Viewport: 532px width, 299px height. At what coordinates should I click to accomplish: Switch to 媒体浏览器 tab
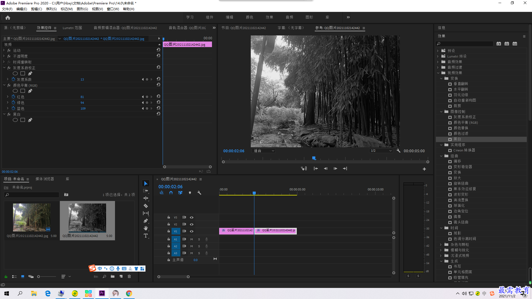click(x=45, y=179)
